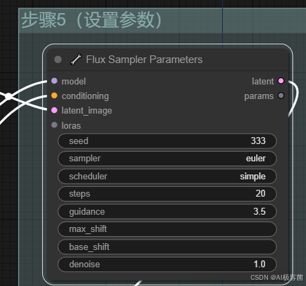Click the pink latent_image input socket

point(54,110)
